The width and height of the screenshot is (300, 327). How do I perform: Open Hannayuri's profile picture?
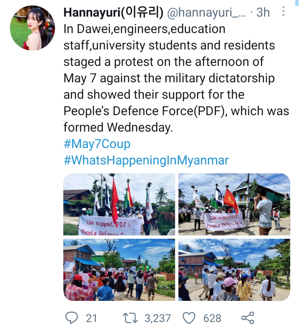32,28
